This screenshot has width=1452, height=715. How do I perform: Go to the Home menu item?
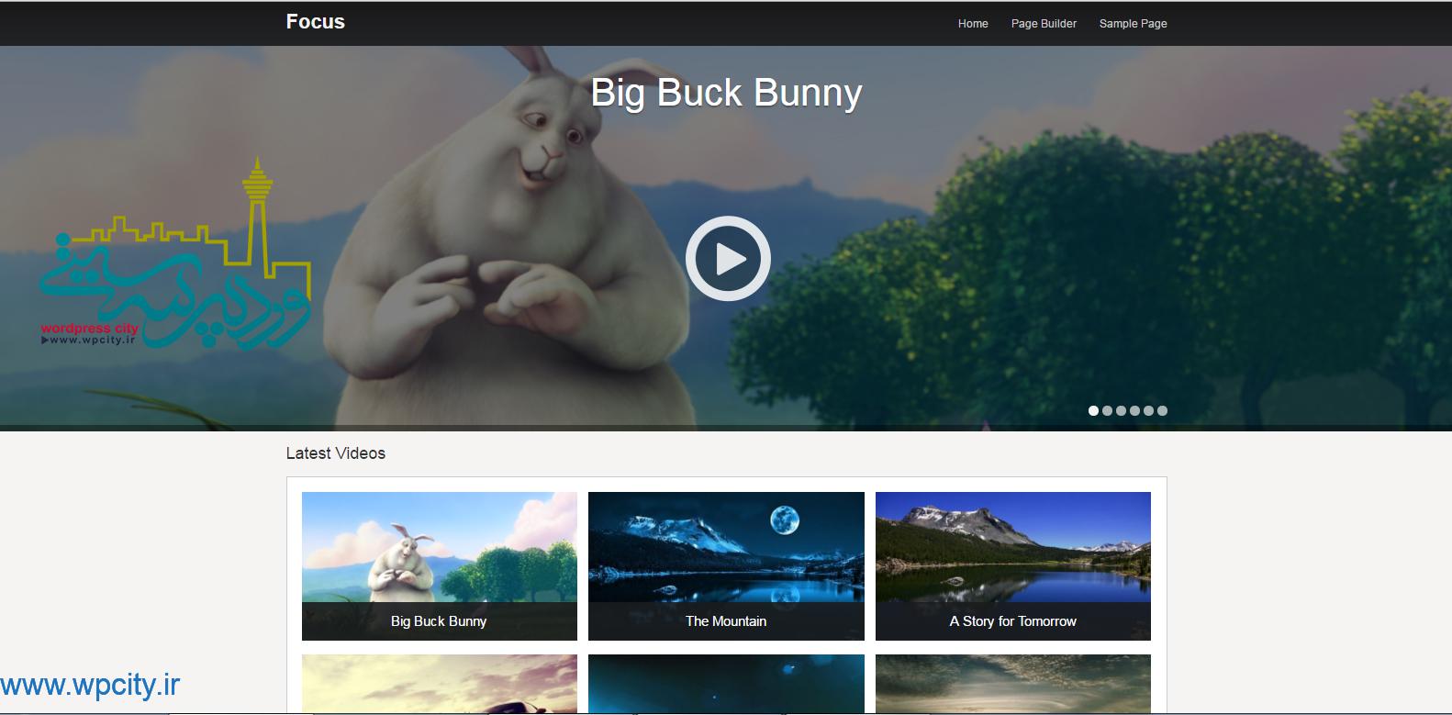tap(973, 24)
